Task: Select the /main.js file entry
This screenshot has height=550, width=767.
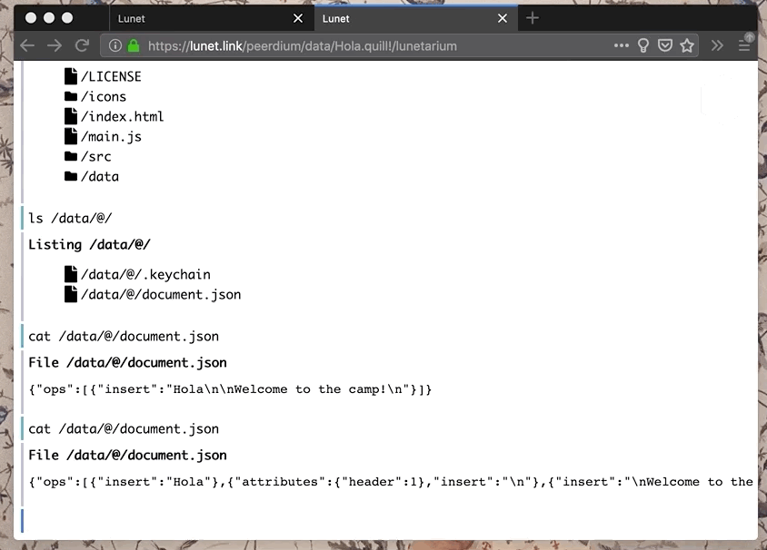Action: (x=110, y=136)
